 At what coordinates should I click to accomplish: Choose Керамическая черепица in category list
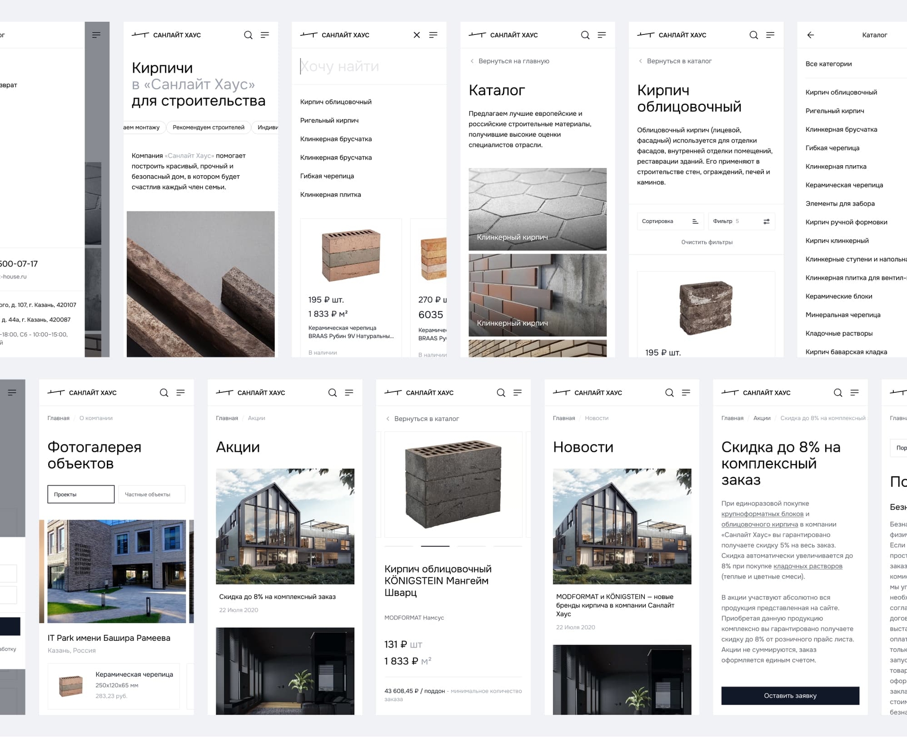pos(844,185)
